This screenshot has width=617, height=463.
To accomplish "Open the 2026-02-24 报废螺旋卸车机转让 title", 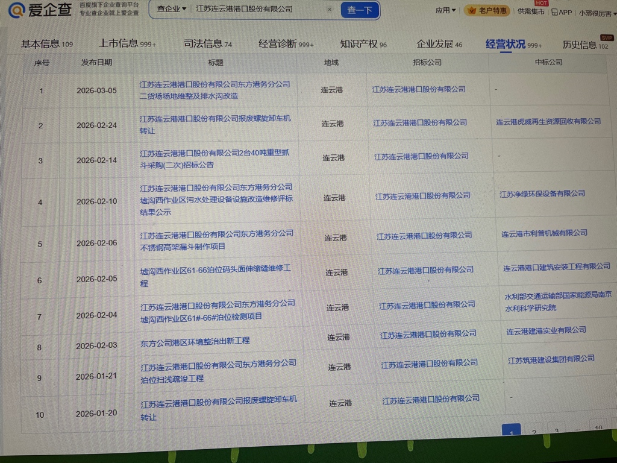I will click(215, 124).
